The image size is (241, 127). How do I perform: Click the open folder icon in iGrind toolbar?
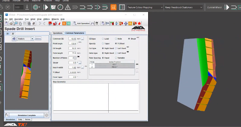point(11,23)
